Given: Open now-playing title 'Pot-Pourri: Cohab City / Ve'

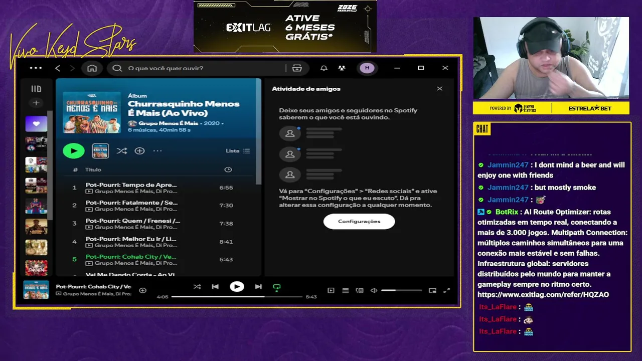Looking at the screenshot, I should (x=93, y=286).
